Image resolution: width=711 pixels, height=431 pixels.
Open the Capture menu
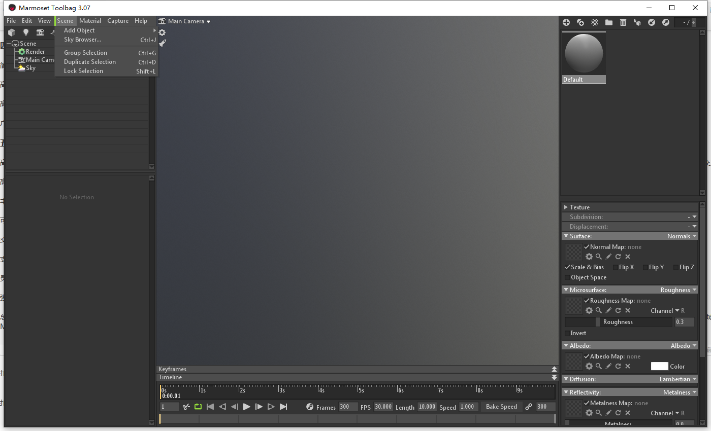(x=118, y=21)
